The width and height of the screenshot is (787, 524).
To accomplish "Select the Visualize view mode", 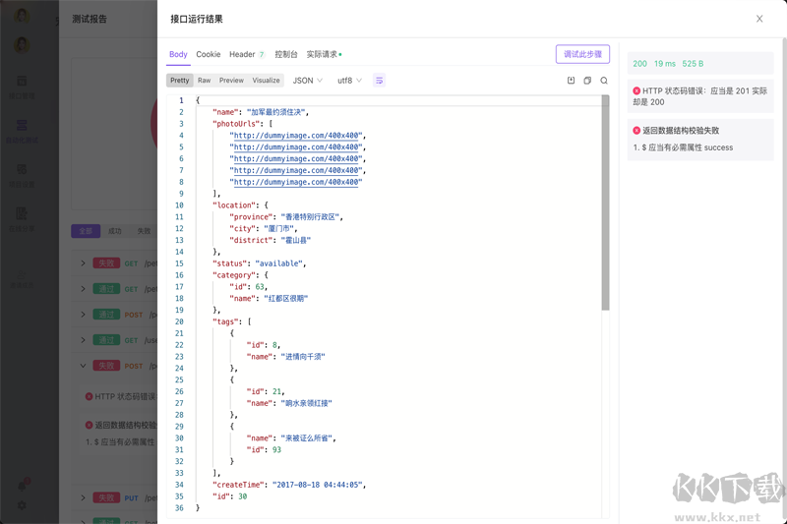I will [x=266, y=81].
